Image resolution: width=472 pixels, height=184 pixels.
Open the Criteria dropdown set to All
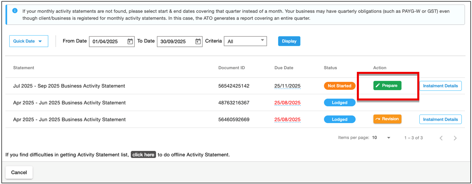(x=245, y=41)
